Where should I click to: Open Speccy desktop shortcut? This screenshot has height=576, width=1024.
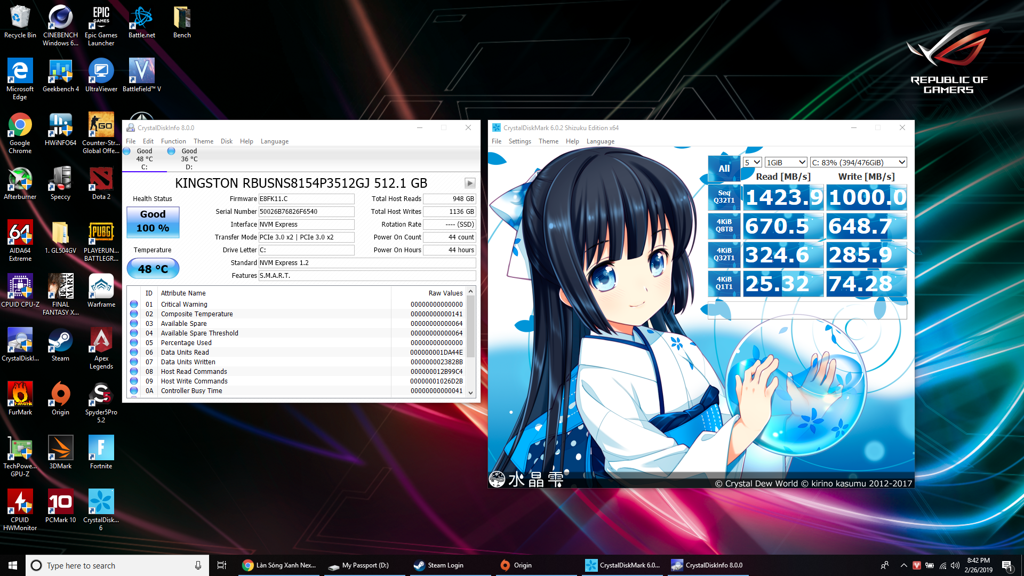(x=60, y=183)
